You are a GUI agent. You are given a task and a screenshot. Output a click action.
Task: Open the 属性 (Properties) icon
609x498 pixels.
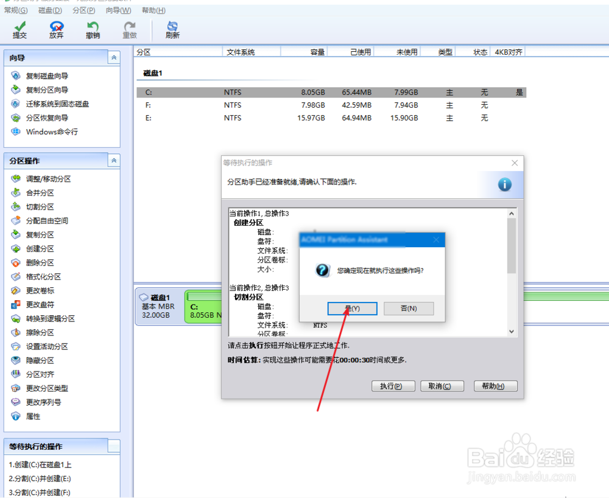[x=16, y=416]
